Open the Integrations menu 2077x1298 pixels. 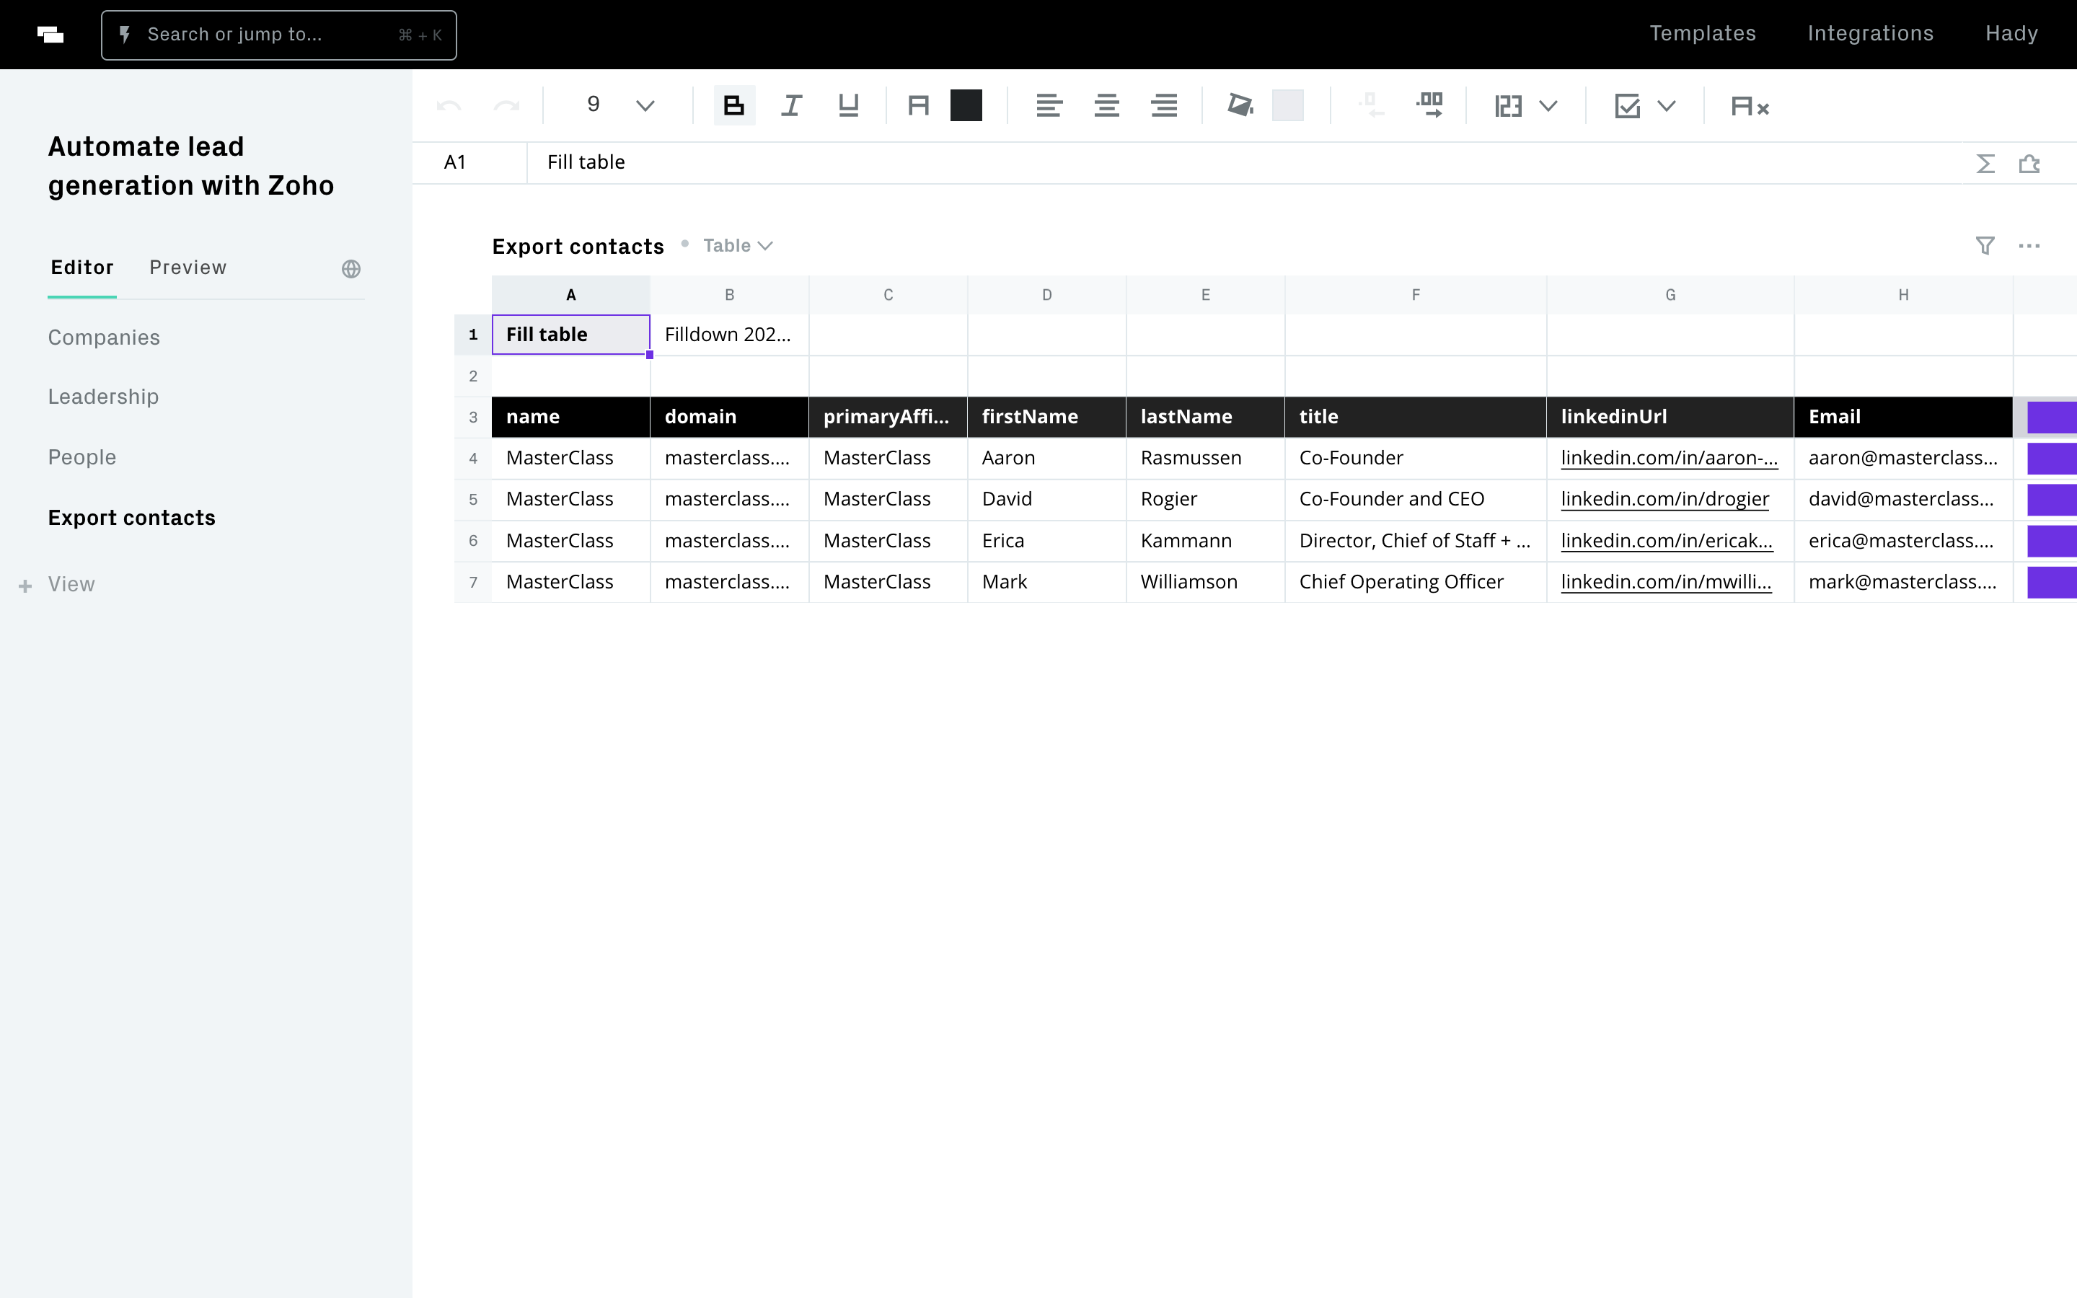1870,33
